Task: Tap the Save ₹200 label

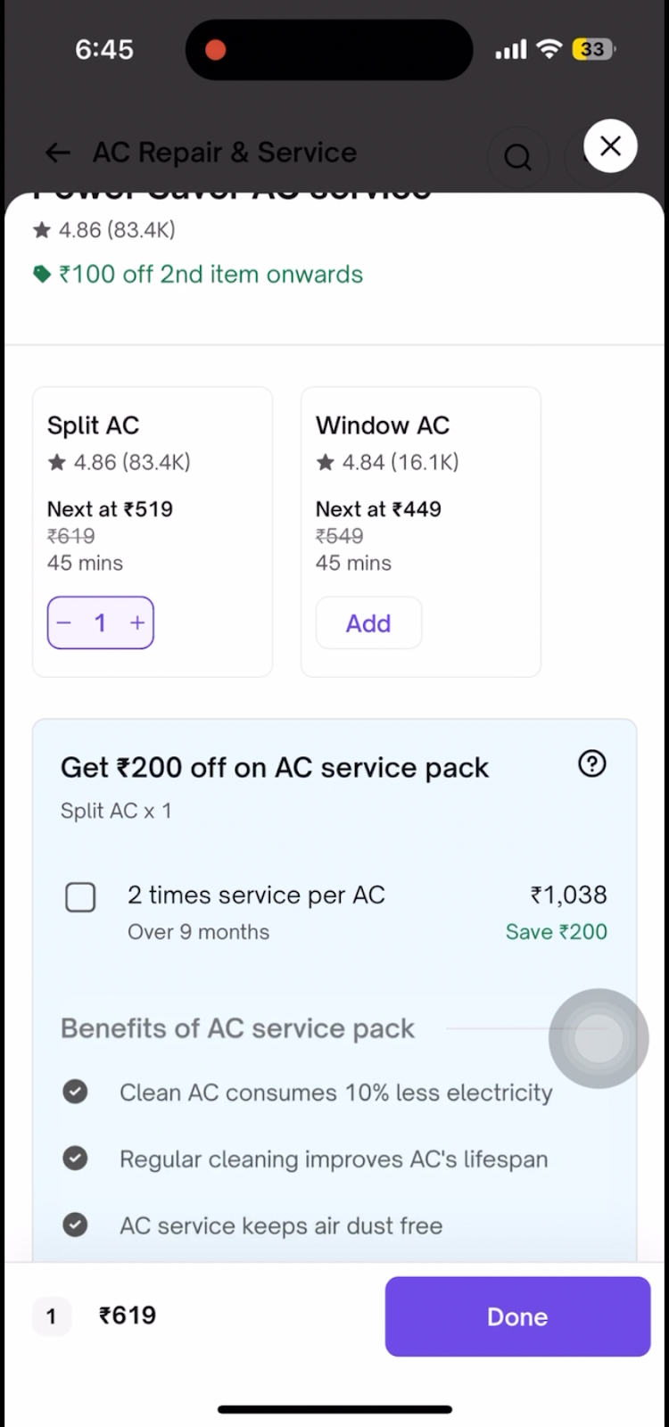Action: [556, 932]
